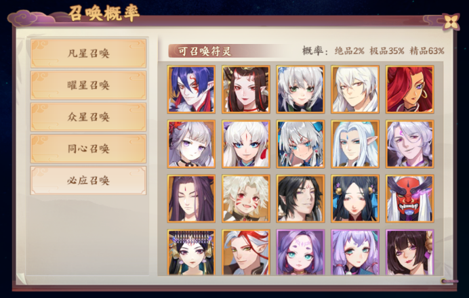Select the horned brown-haired lady portrait
The height and width of the screenshot is (298, 469).
(x=246, y=89)
